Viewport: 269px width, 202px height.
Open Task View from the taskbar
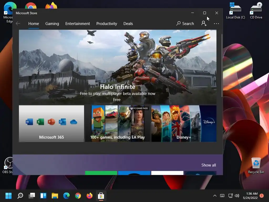32,196
